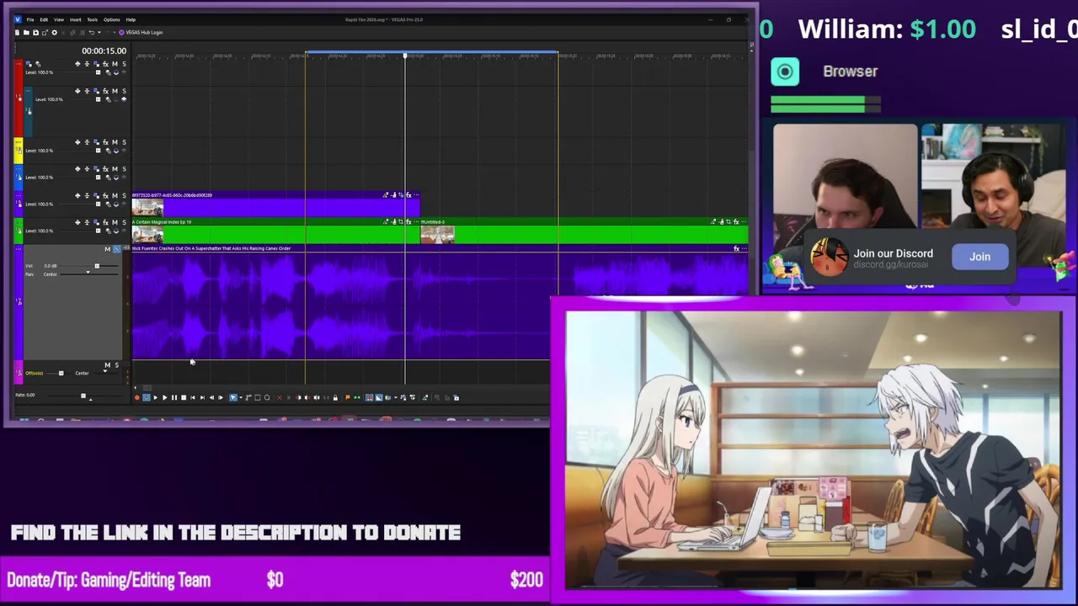This screenshot has height=606, width=1078.
Task: Open the File menu in VEGAS
Action: click(x=30, y=19)
